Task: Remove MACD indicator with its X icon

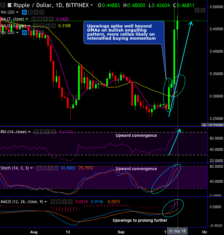Action: click(x=70, y=202)
